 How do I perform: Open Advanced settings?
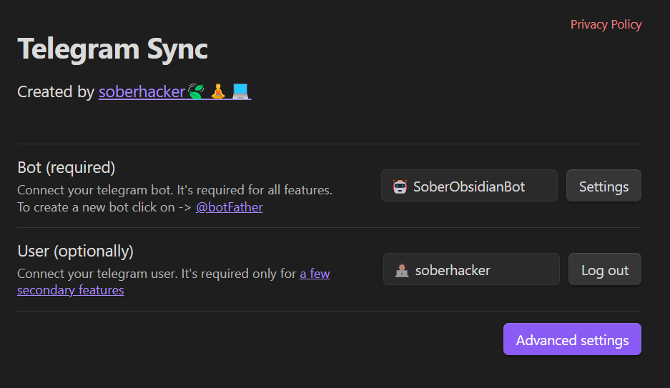[x=572, y=340]
